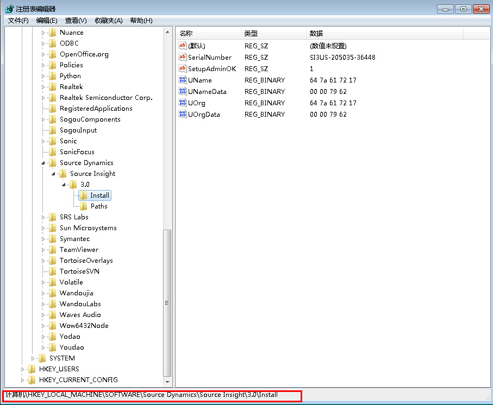This screenshot has width=493, height=405.
Task: Click the Policies folder icon
Action: click(53, 65)
